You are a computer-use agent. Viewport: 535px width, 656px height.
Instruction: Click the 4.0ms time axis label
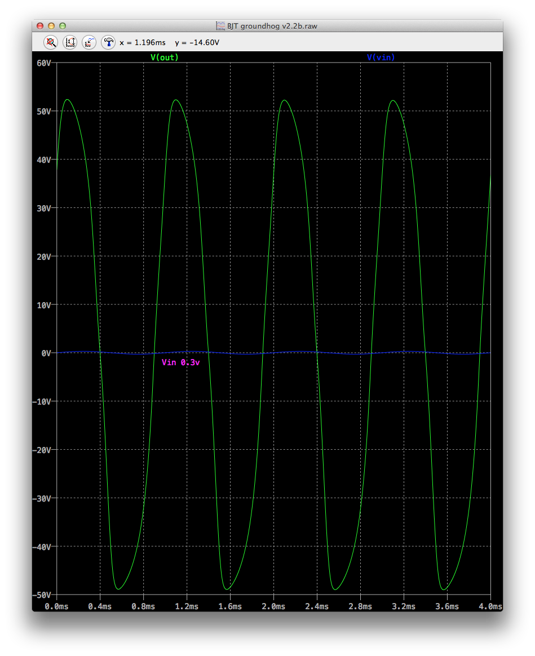[490, 606]
